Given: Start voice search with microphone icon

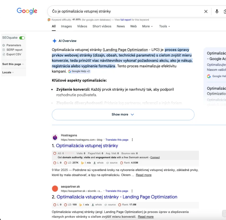Looking at the screenshot, I should (x=217, y=11).
